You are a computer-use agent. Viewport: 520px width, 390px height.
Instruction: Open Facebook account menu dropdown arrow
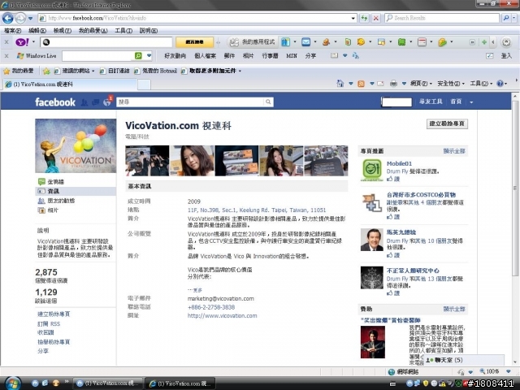(471, 102)
